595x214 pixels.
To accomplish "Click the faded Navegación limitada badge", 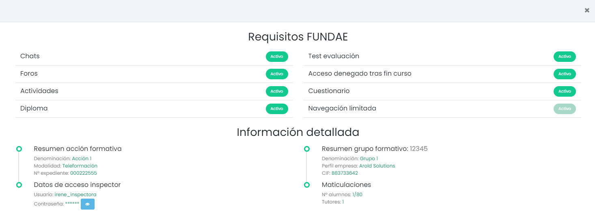I will tap(565, 109).
